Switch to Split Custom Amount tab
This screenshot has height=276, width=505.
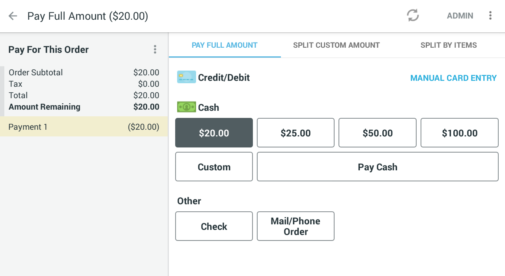(x=337, y=45)
